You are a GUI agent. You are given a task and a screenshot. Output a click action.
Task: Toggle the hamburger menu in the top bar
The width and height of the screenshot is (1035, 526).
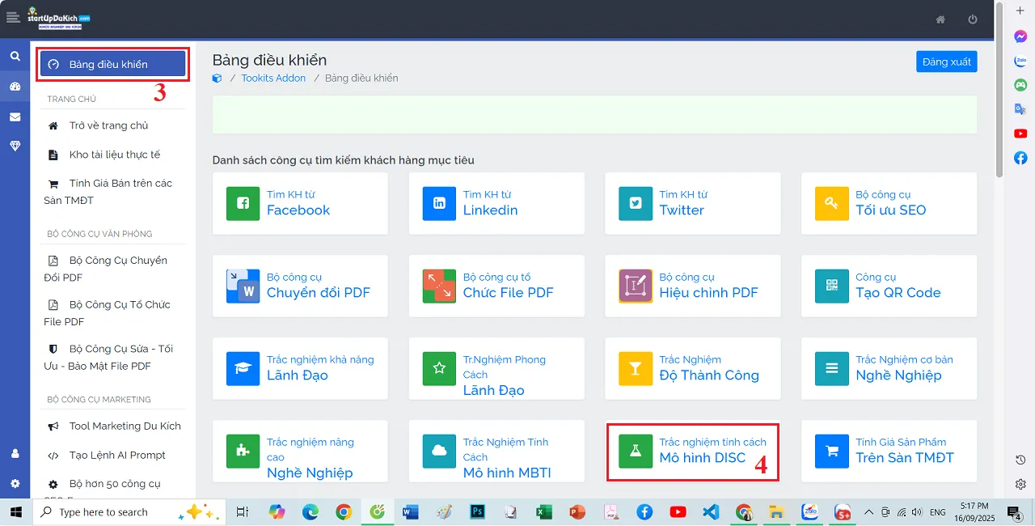tap(13, 18)
